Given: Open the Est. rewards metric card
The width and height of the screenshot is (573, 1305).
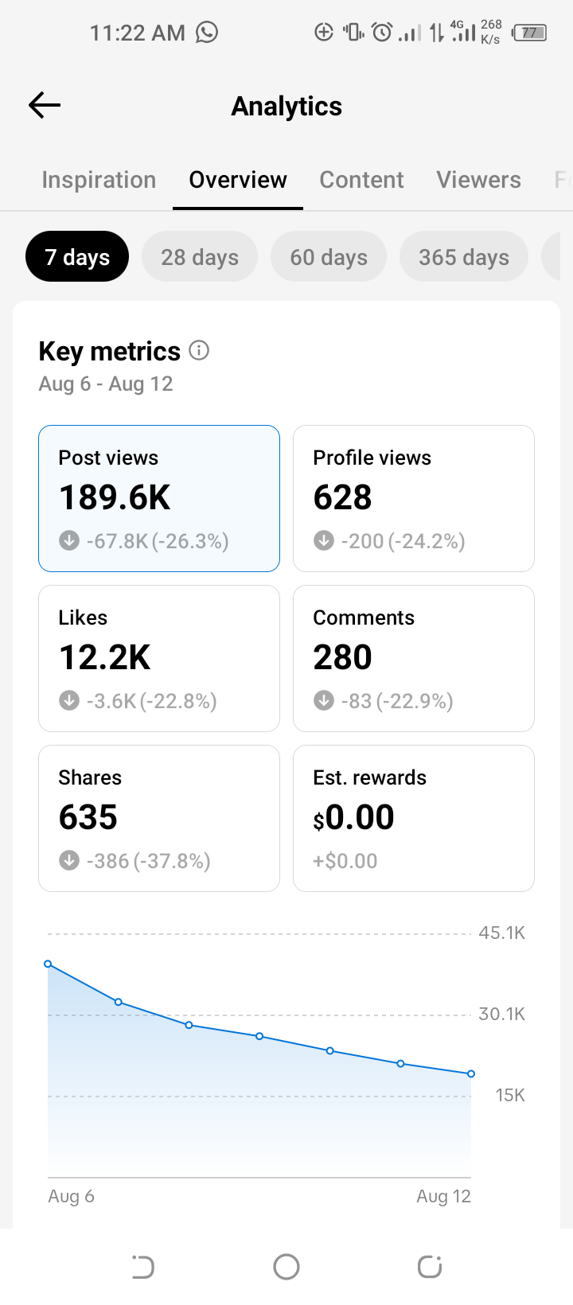Looking at the screenshot, I should coord(414,818).
